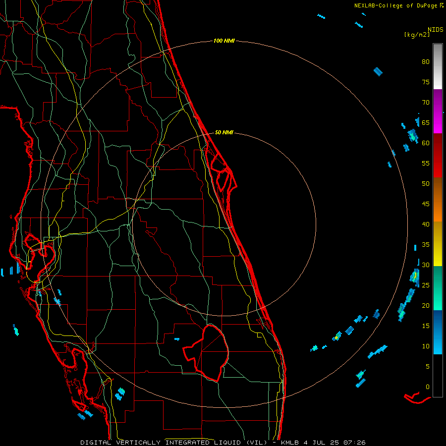Viewport: 446px width, 446px height.
Task: Click the green segment of the color bar
Action: coord(438,288)
